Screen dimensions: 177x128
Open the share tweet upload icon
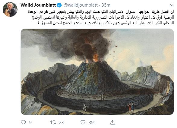pyautogui.click(x=112, y=122)
